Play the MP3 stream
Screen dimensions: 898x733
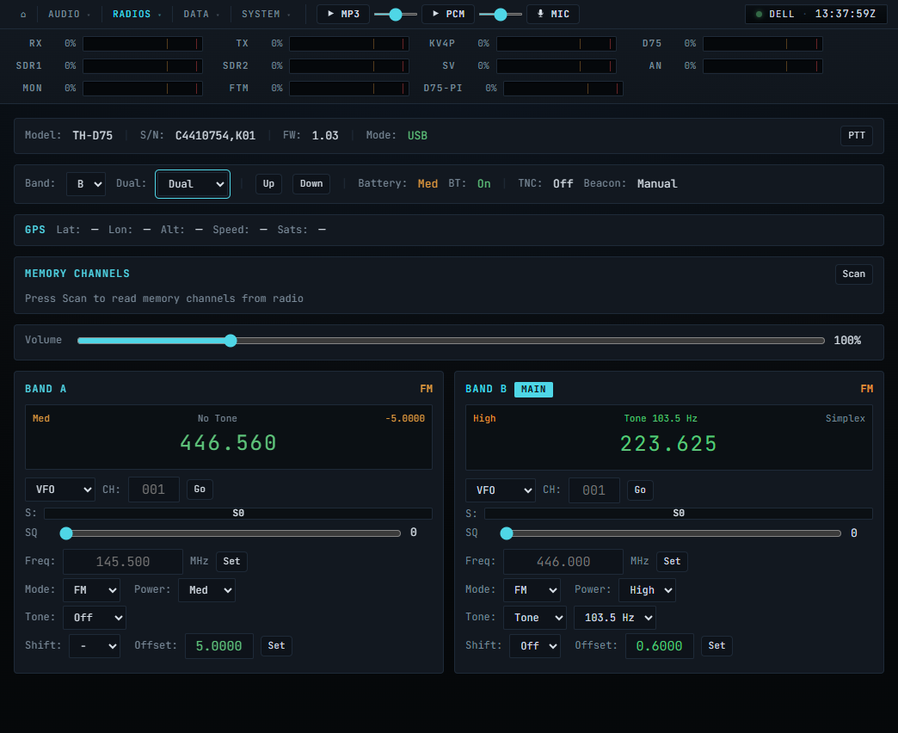tap(343, 14)
